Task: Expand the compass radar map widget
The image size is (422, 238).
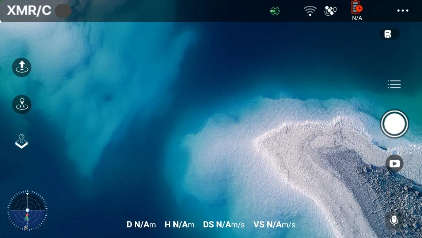Action: (x=27, y=211)
